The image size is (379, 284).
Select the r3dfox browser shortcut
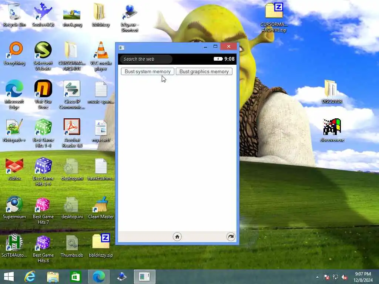[x=14, y=169]
